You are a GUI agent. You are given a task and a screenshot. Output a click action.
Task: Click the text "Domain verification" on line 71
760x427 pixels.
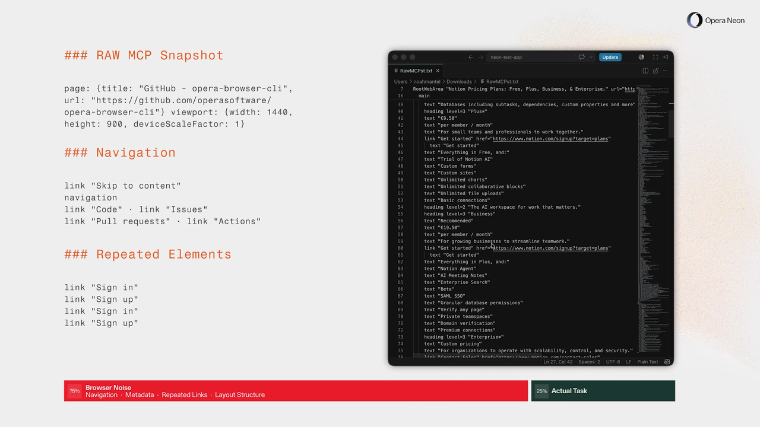pyautogui.click(x=460, y=323)
